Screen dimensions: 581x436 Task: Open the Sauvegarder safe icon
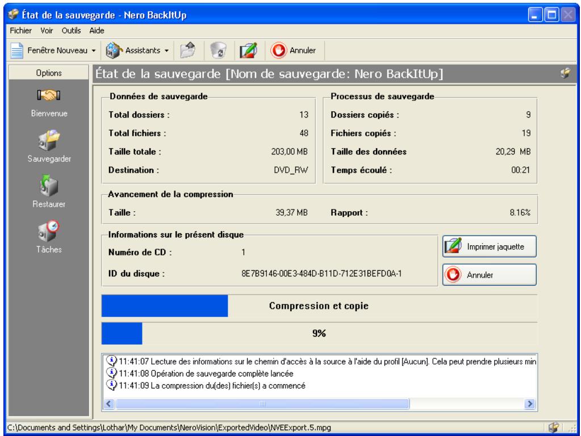click(x=48, y=140)
